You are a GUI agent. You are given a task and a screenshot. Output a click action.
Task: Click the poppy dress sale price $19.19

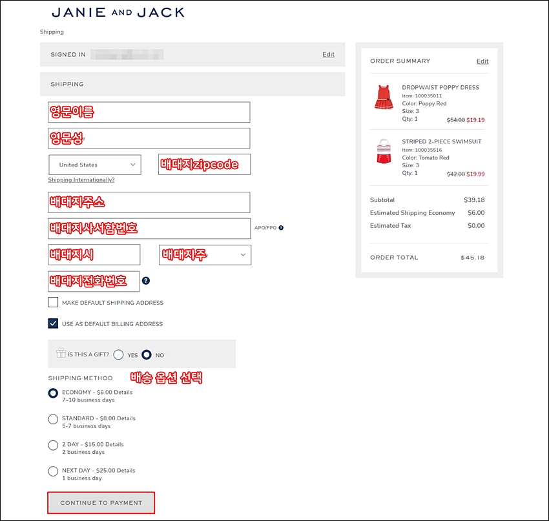(x=475, y=120)
